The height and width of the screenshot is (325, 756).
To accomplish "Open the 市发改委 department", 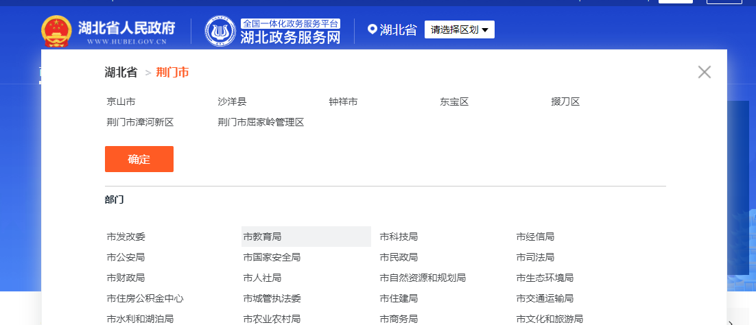I will click(x=126, y=237).
